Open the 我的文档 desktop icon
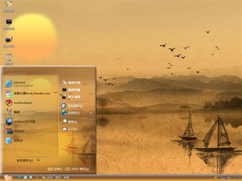The width and height of the screenshot is (242, 181). [9, 6]
